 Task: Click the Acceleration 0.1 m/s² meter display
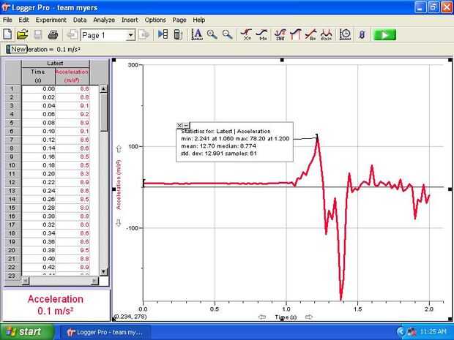pyautogui.click(x=56, y=305)
